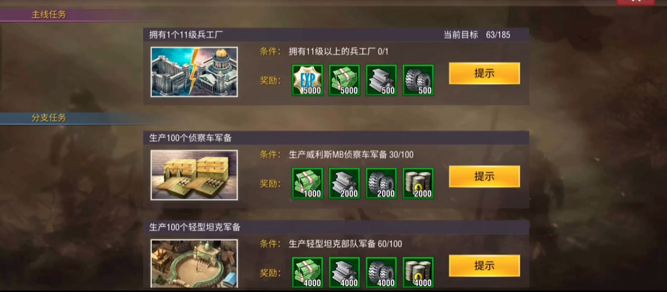Select the 主线任务 section header

point(49,15)
